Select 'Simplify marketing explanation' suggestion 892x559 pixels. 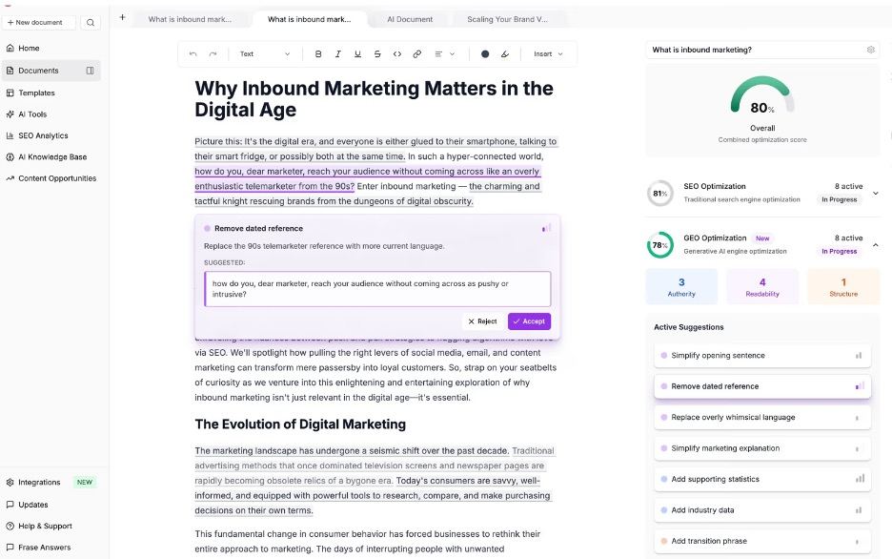click(x=762, y=448)
